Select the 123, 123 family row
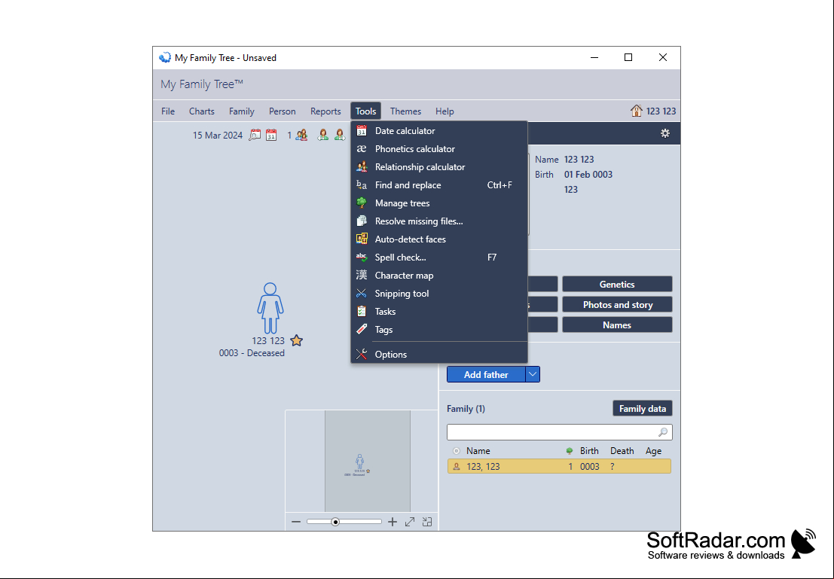Viewport: 834px width, 579px height. (x=559, y=466)
